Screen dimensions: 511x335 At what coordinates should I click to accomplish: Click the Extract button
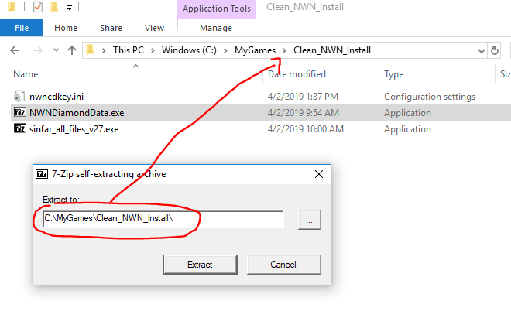click(x=200, y=265)
